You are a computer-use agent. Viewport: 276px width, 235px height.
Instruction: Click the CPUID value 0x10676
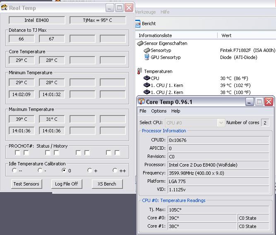218,140
